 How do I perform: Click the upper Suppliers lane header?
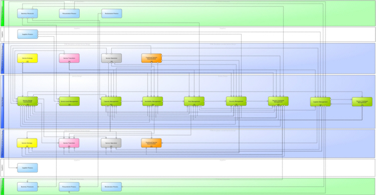tap(3, 34)
